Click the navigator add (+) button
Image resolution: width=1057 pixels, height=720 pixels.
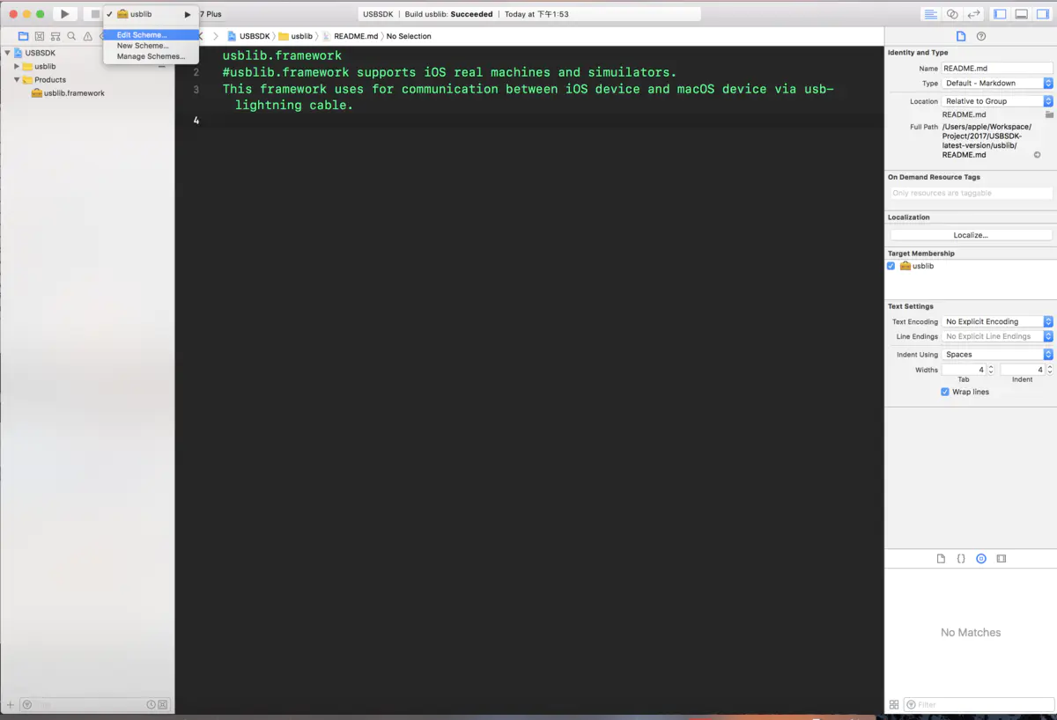point(11,705)
